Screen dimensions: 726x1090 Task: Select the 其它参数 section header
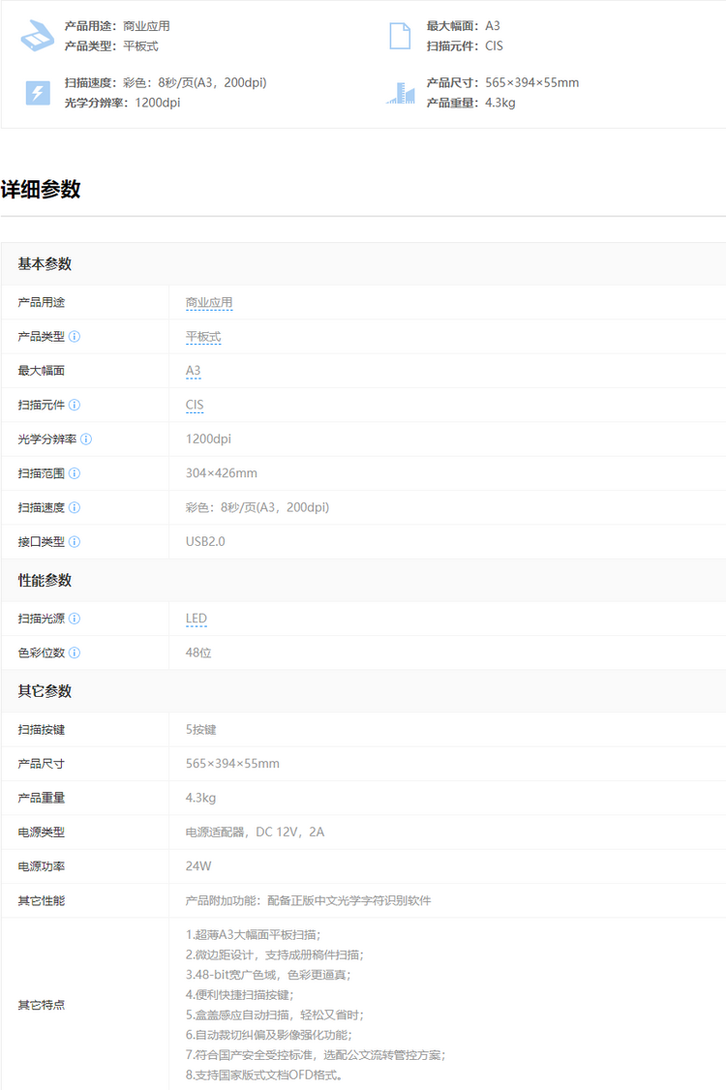click(45, 691)
